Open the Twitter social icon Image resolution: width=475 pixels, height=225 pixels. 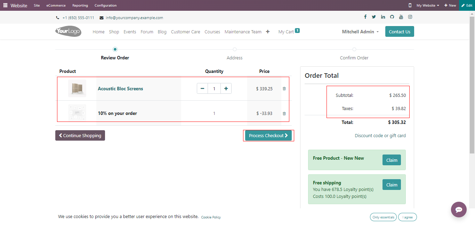374,17
